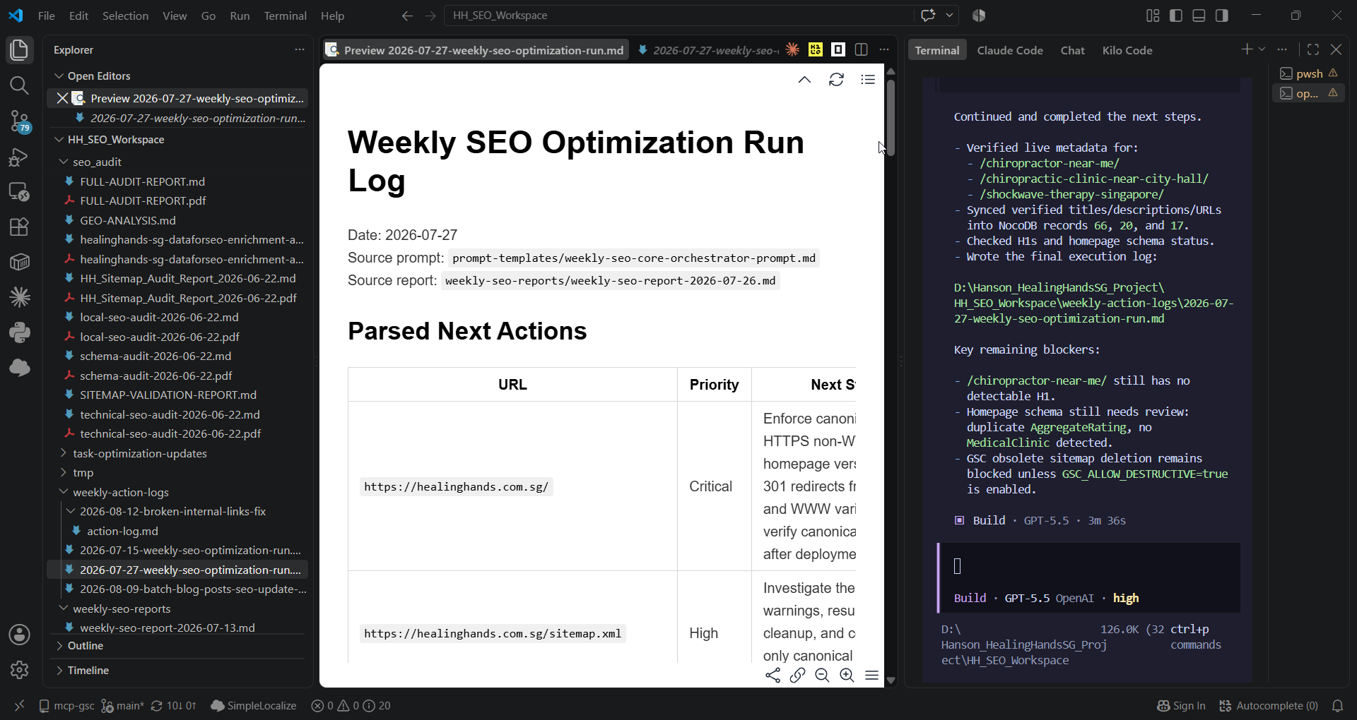Viewport: 1357px width, 720px height.
Task: Open Customize Layout control
Action: point(1153,16)
